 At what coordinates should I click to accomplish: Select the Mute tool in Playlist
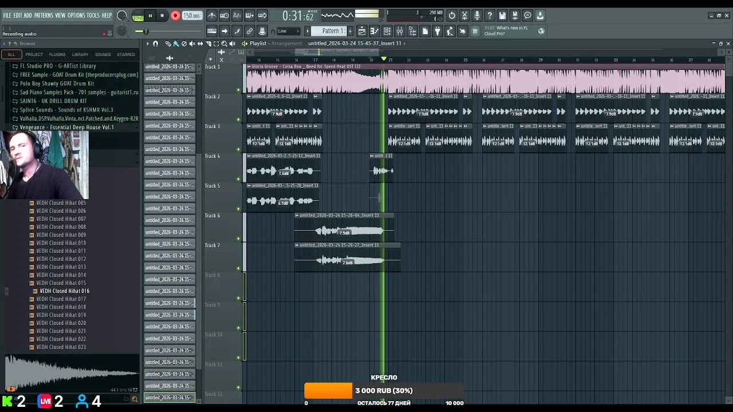tap(192, 43)
